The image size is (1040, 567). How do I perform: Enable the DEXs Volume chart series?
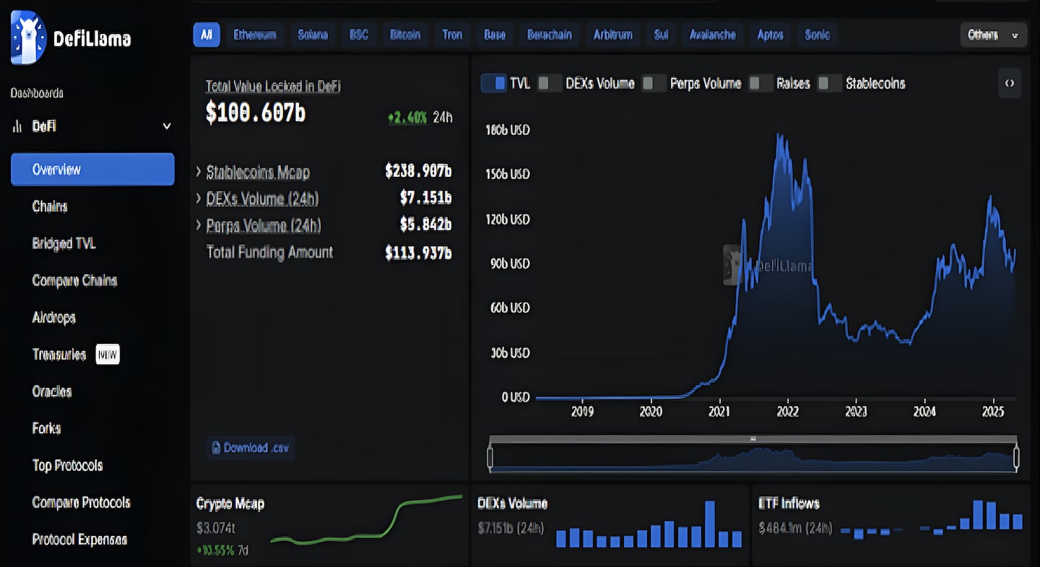550,83
